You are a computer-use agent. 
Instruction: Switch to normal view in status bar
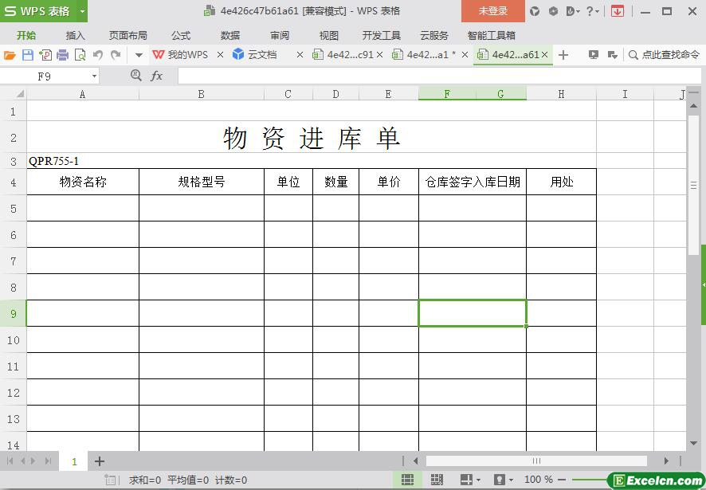407,480
